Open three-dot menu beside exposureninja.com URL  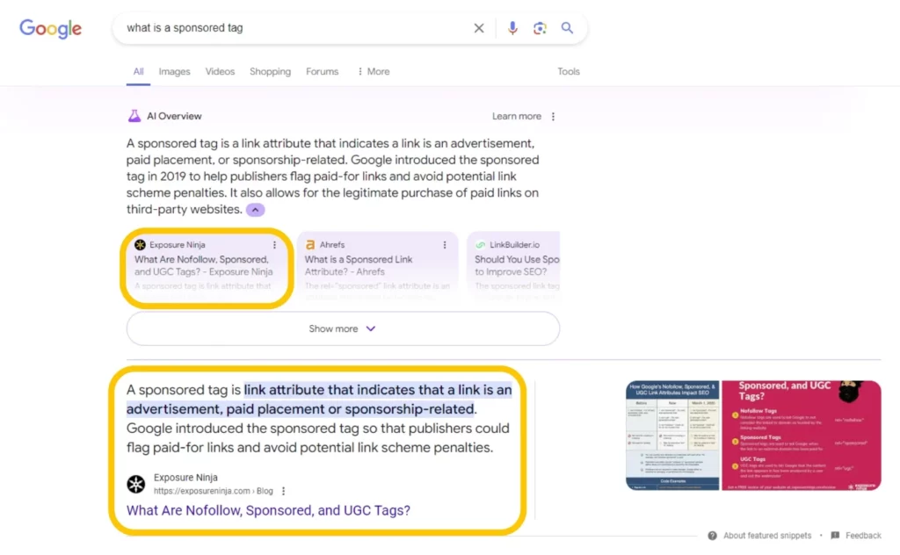tap(284, 491)
